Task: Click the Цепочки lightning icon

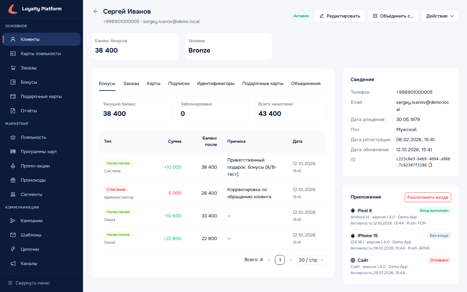Action: 13,249
